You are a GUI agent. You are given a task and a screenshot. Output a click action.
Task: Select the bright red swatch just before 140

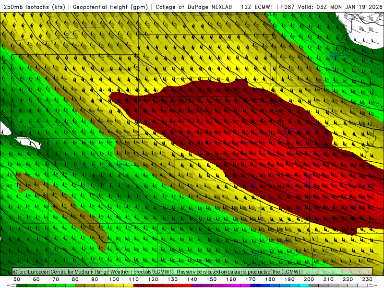point(187,285)
